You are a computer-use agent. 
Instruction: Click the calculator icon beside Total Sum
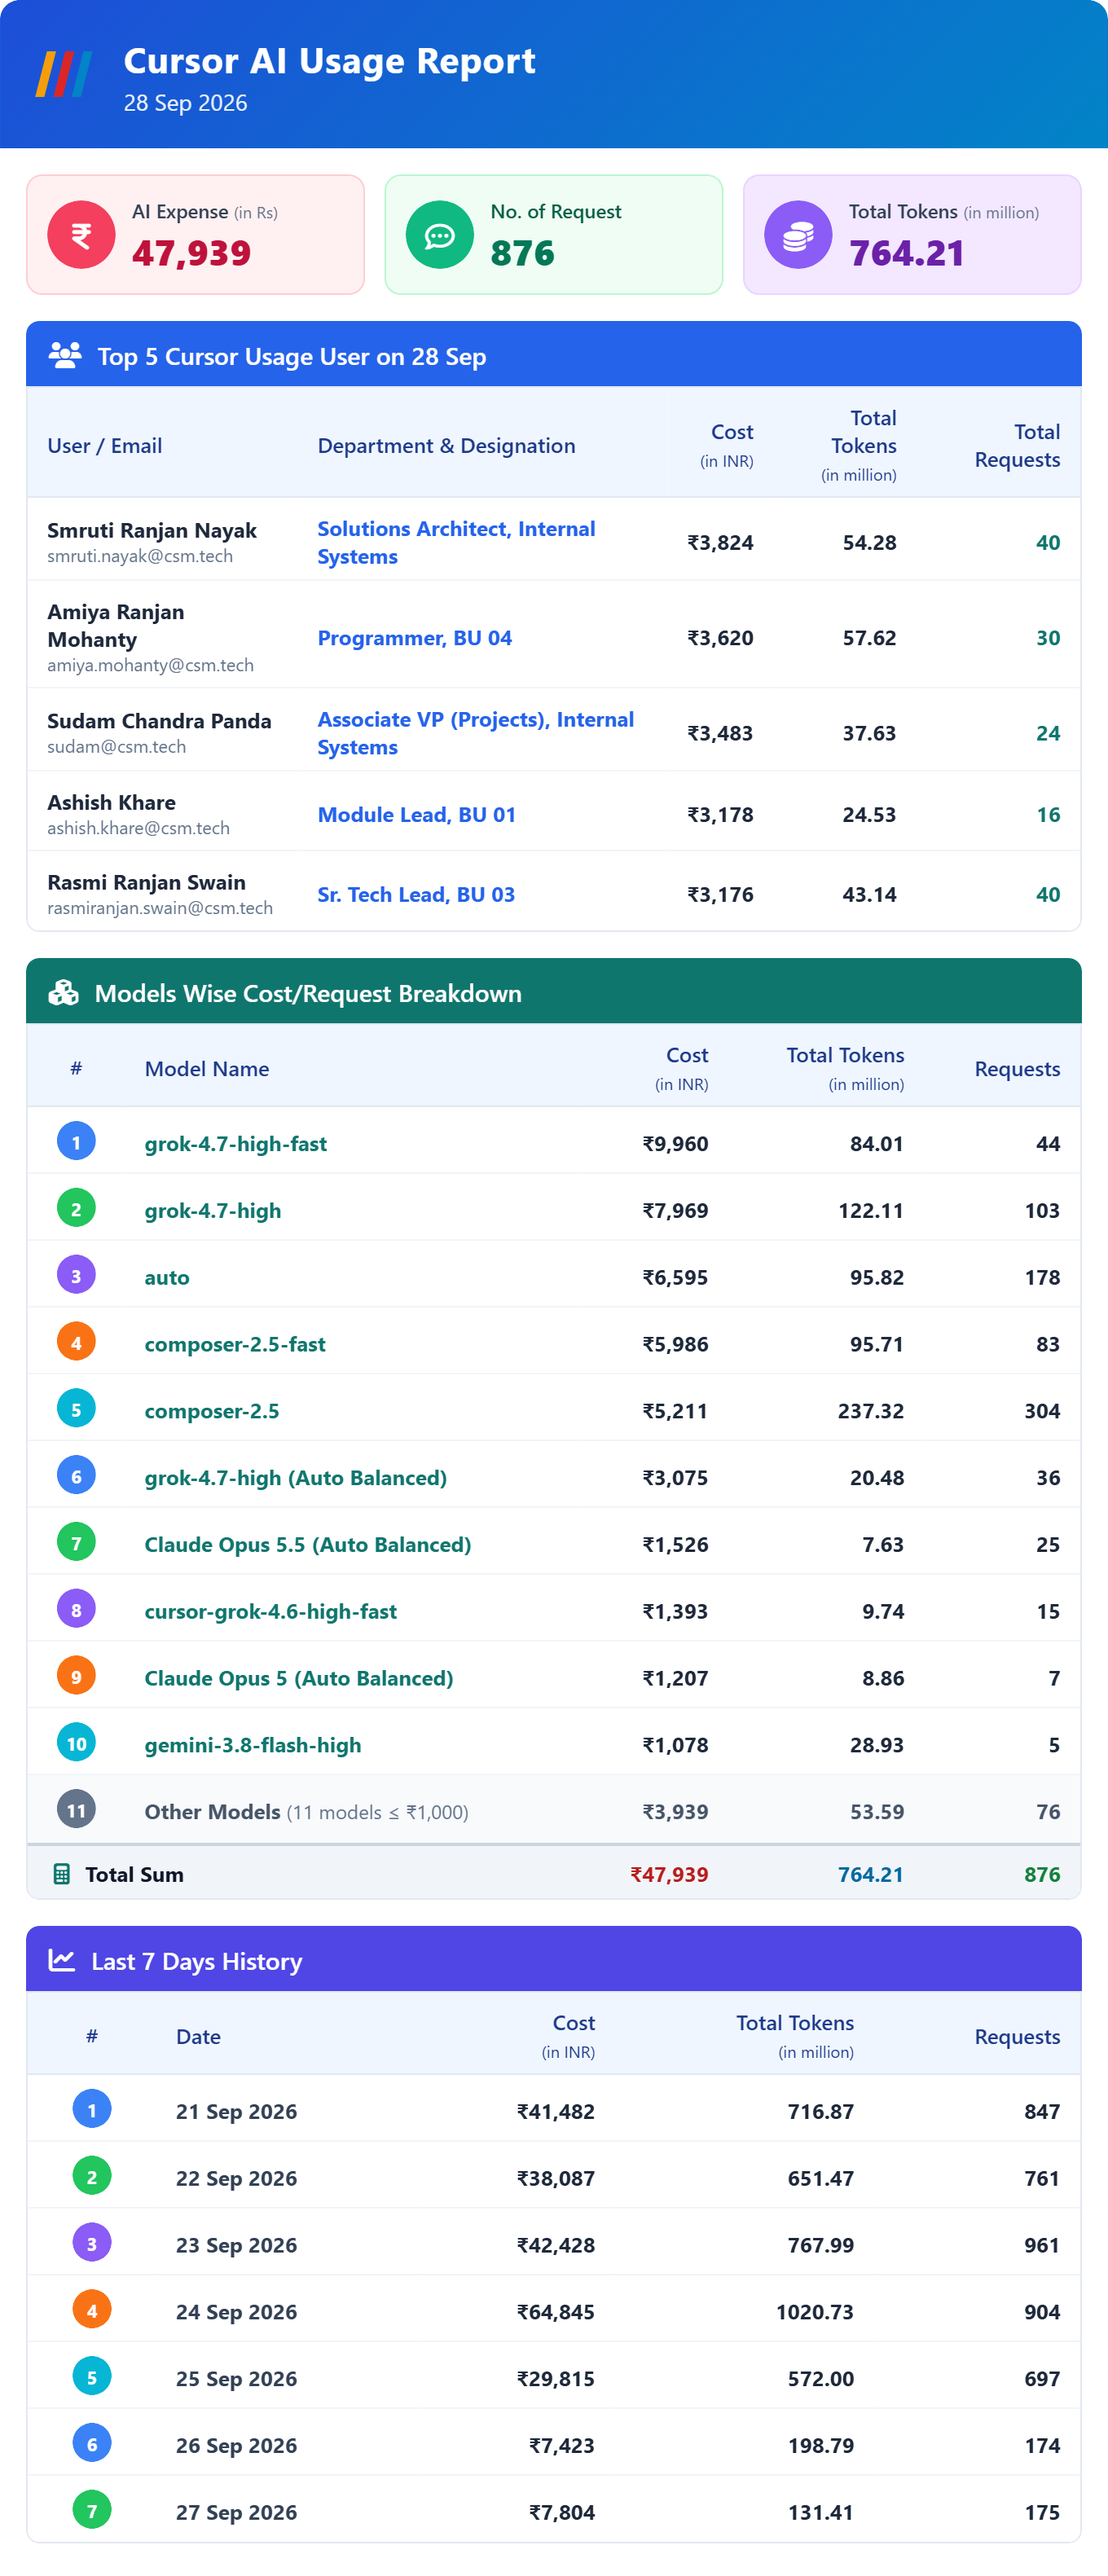pyautogui.click(x=61, y=1874)
